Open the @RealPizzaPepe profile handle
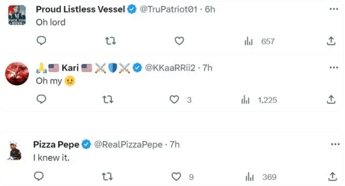The image size is (345, 186). click(x=128, y=144)
